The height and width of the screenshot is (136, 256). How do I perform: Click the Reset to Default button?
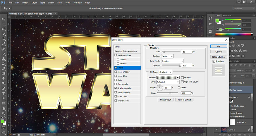coord(184,100)
